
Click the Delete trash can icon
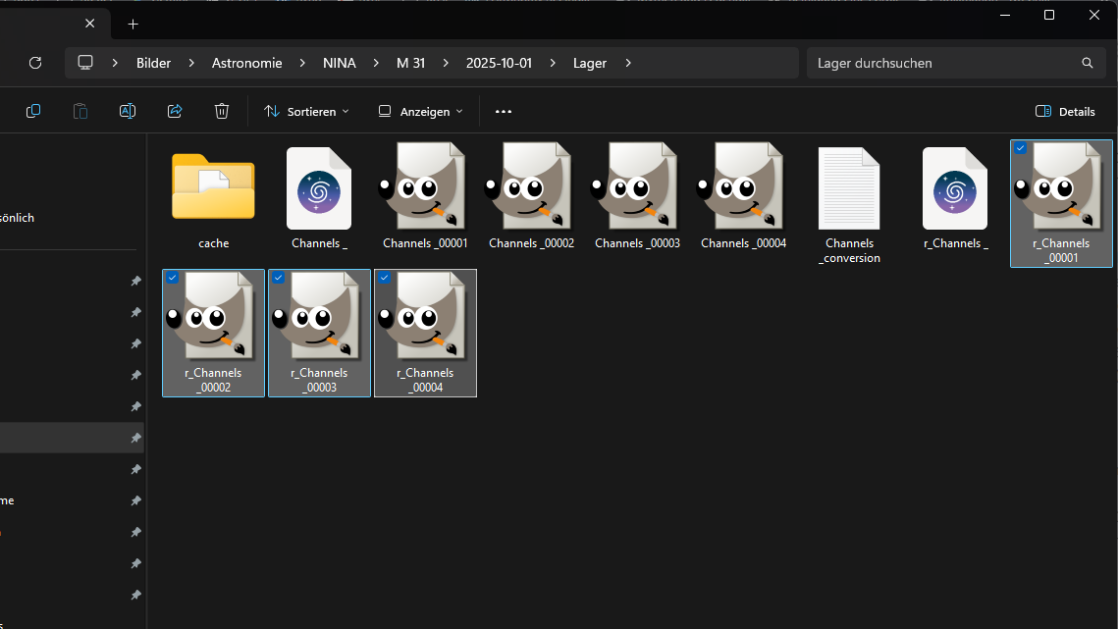[222, 111]
